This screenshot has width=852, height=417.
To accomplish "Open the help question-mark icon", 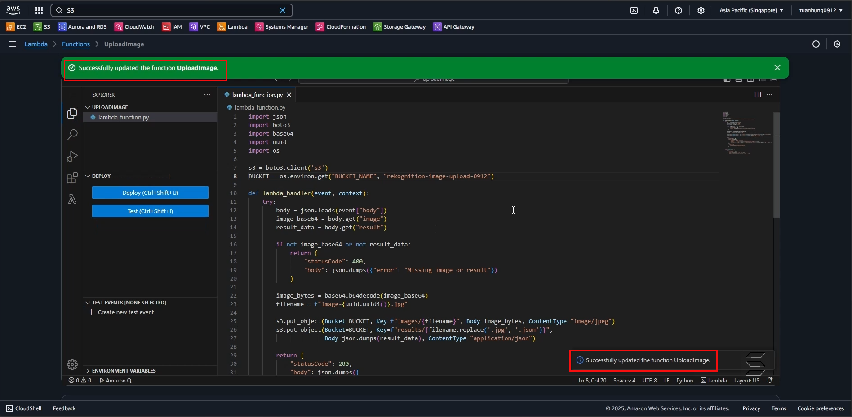I will 679,10.
